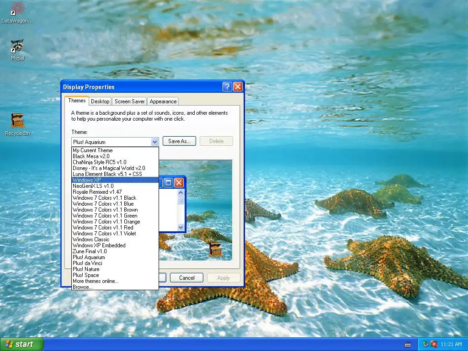
Task: Select the Black Mesa v2.0 theme
Action: click(x=115, y=156)
